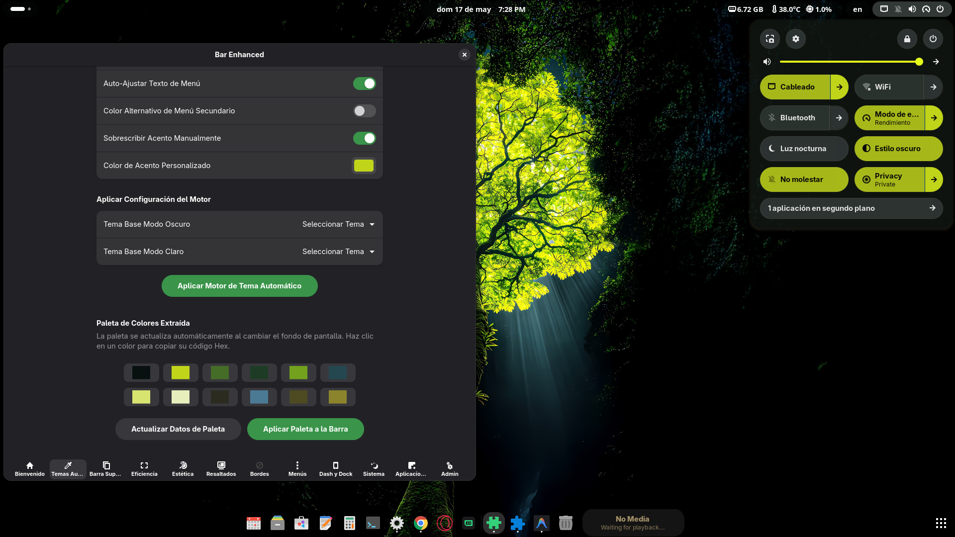Switch to Dash y Dock tab

pyautogui.click(x=336, y=469)
